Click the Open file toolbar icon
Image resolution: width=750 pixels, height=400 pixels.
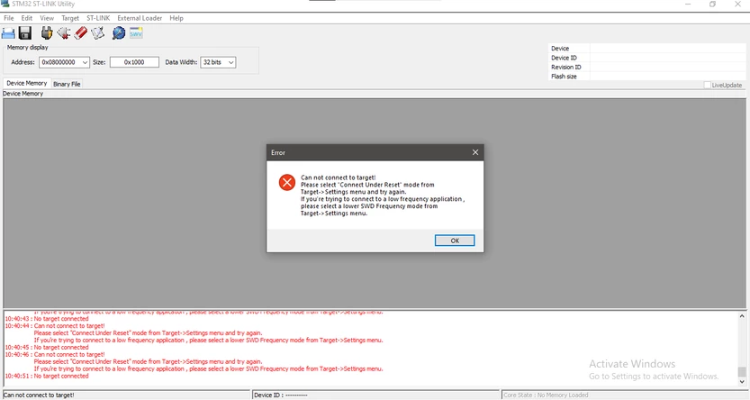(8, 33)
